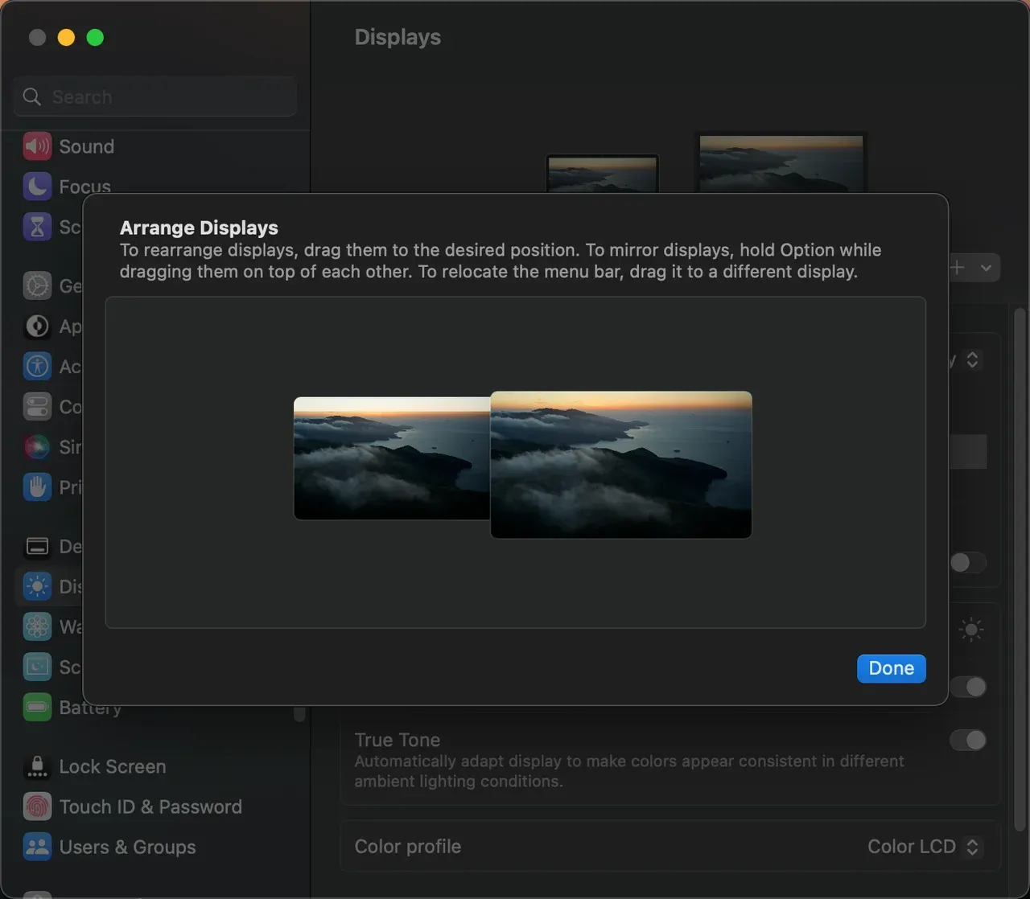Toggle the switch above the brightness slider
1030x899 pixels.
[x=968, y=562]
